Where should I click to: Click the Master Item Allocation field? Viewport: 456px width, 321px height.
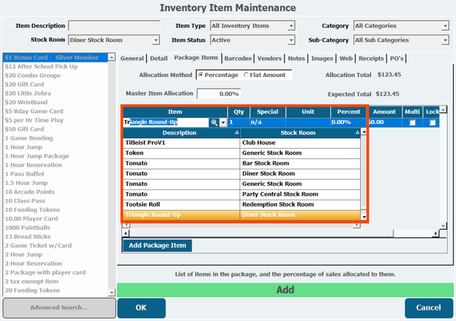pyautogui.click(x=218, y=93)
